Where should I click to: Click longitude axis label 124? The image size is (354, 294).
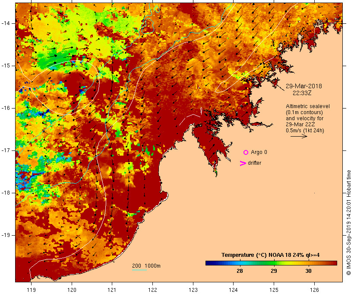click(234, 290)
